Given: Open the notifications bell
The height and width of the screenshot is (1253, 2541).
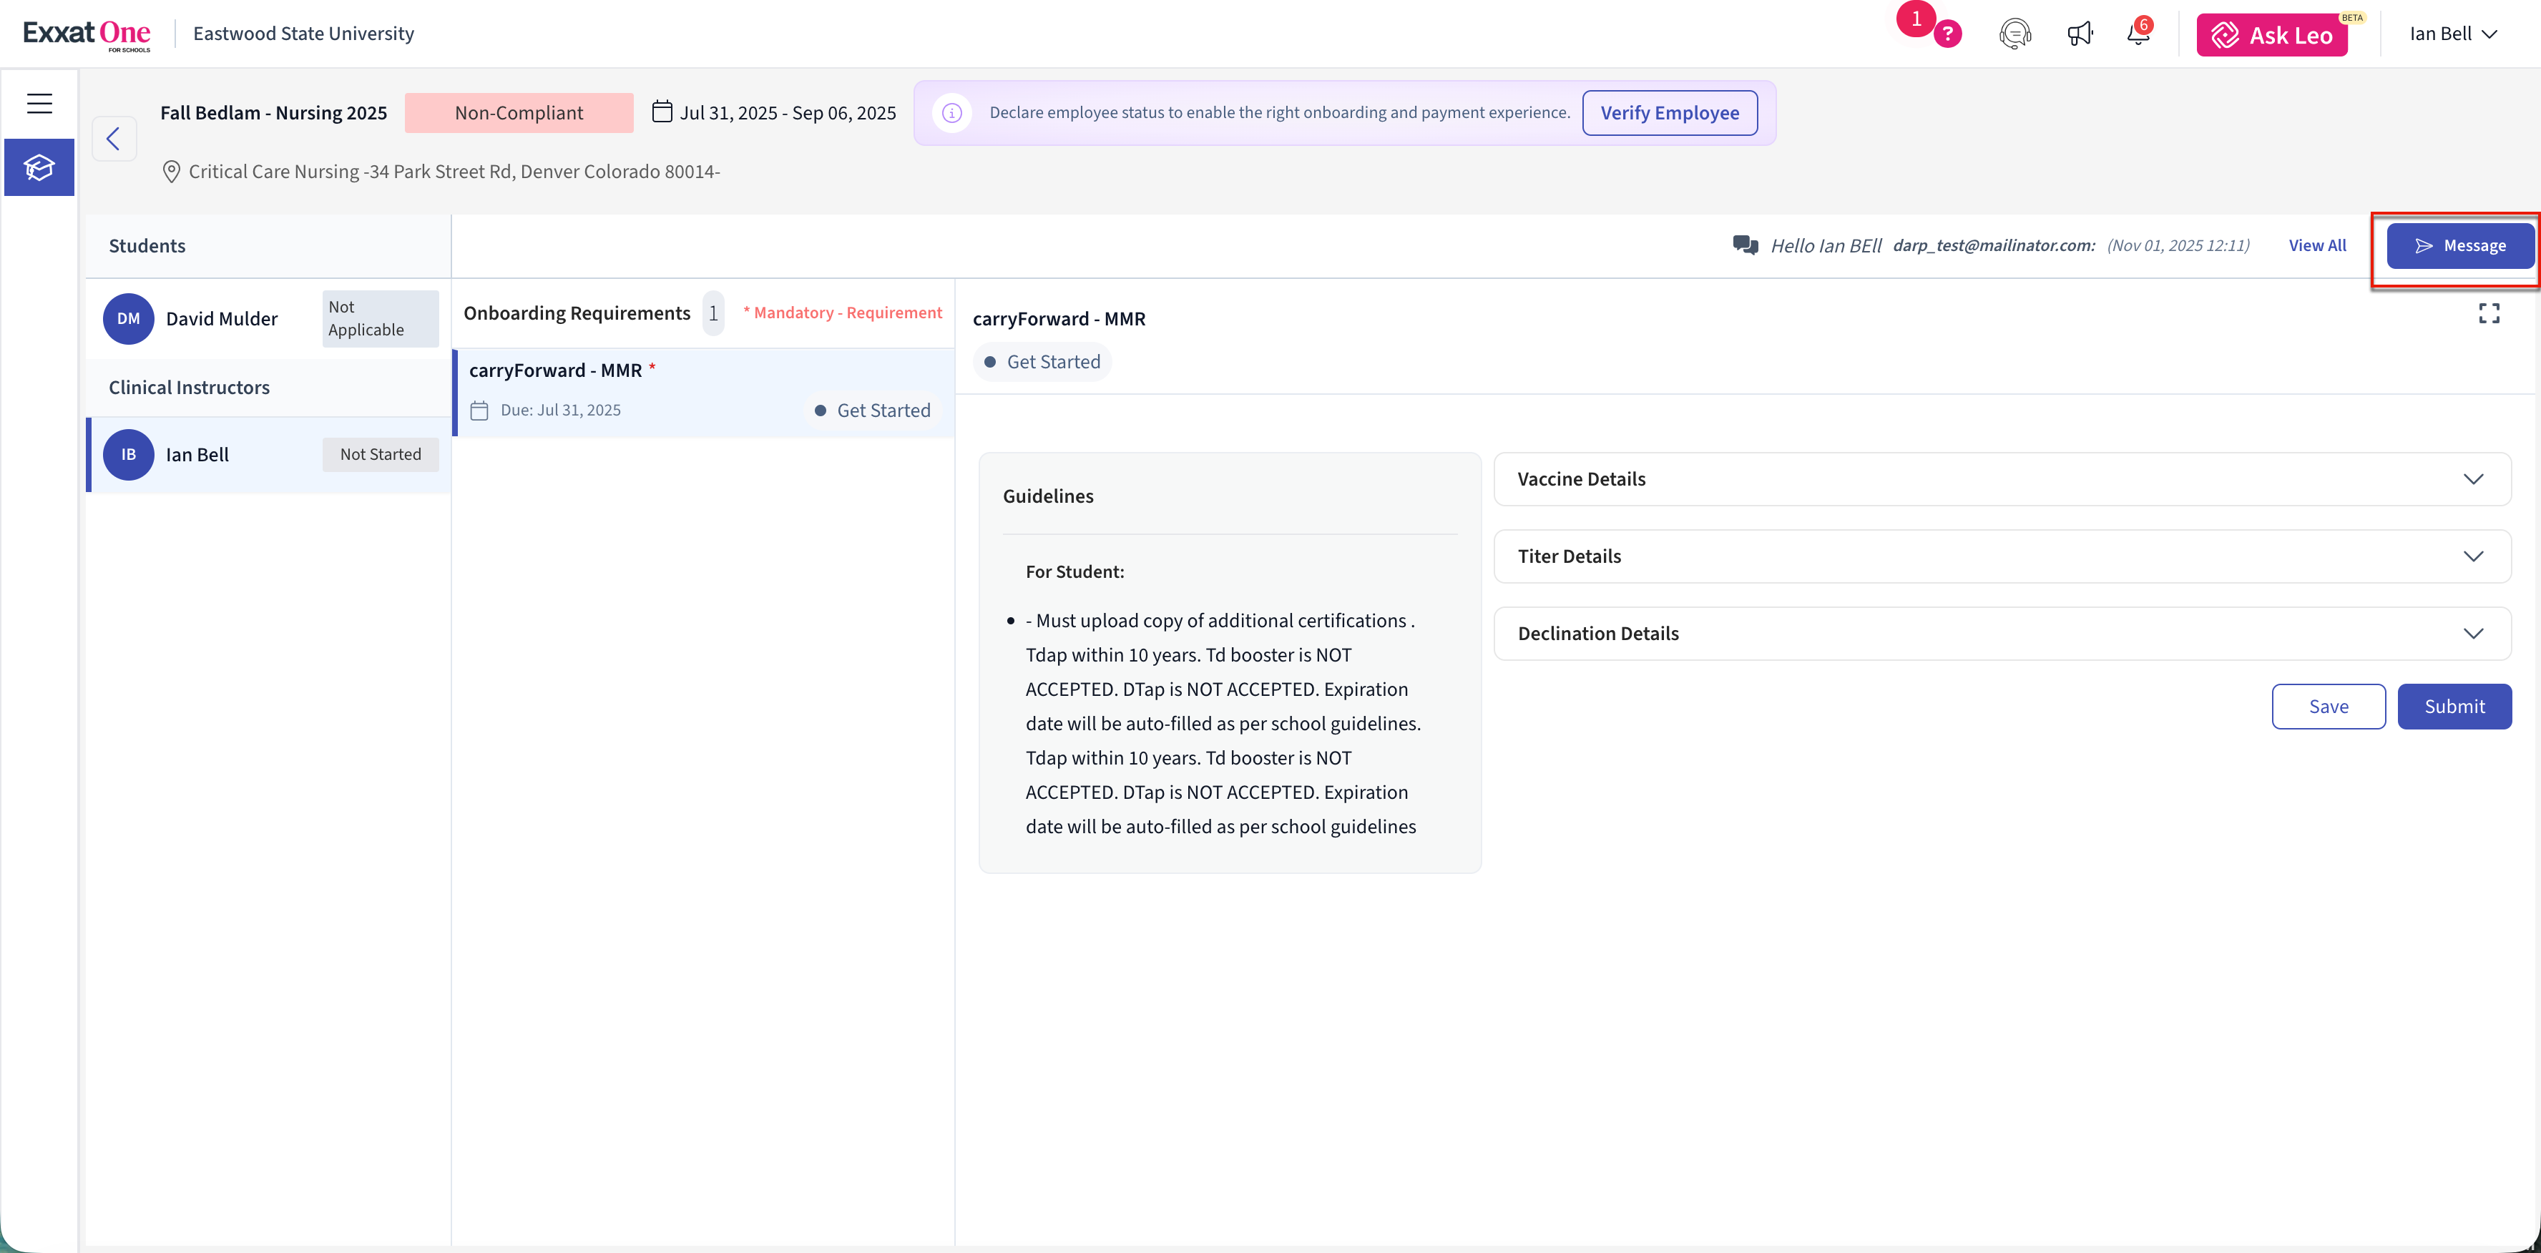Looking at the screenshot, I should (2138, 34).
